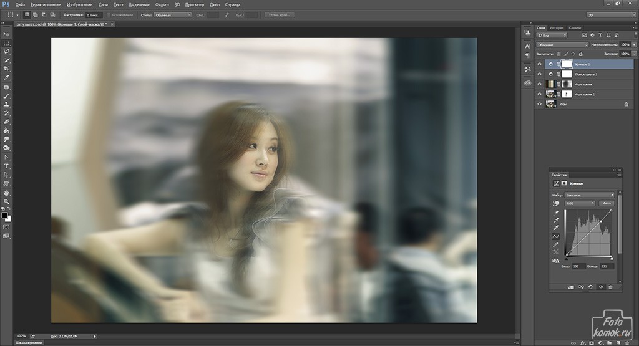Viewport: 639px width, 346px height.
Task: Switch to the История tab
Action: (x=556, y=27)
